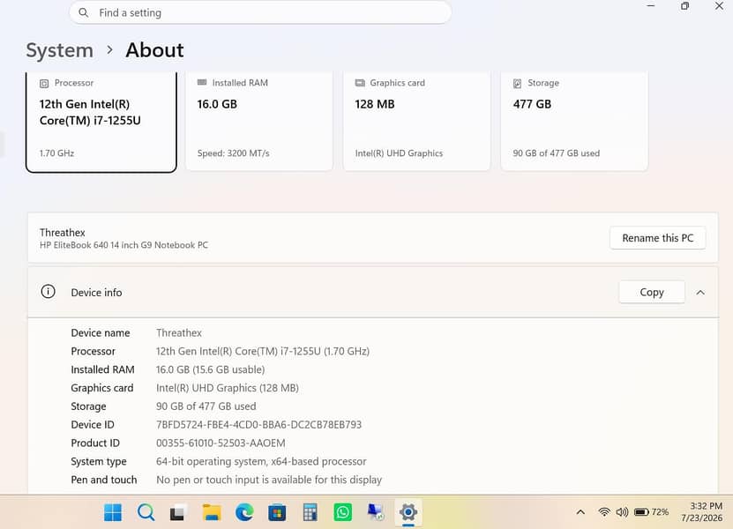
Task: Click the battery 72% indicator
Action: (x=651, y=512)
